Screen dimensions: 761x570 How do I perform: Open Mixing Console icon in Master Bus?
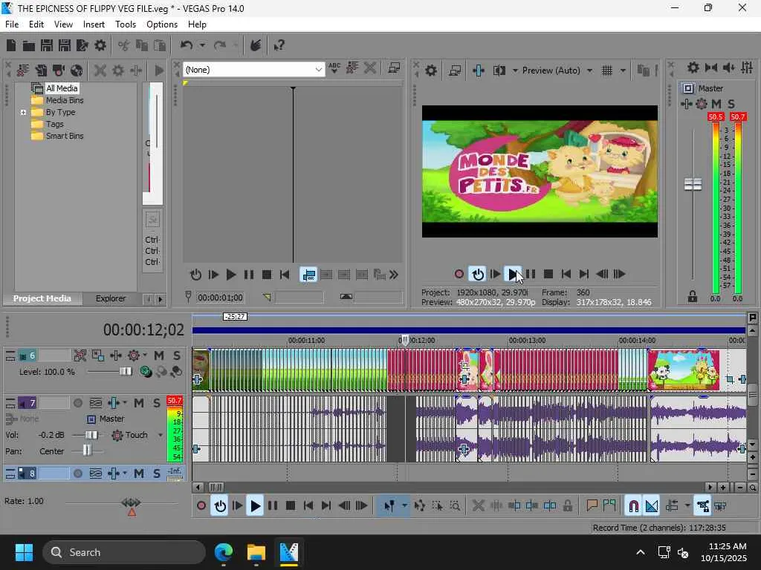click(x=747, y=68)
